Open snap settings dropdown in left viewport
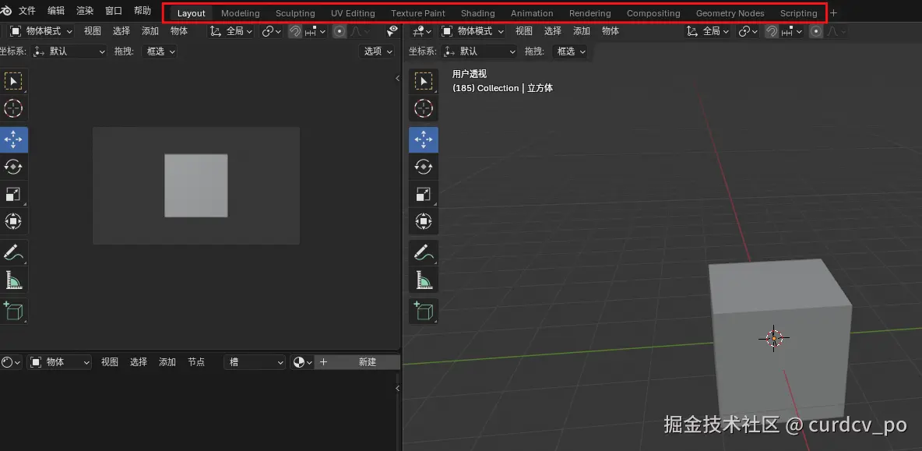Screen dimensions: 922x451 point(315,31)
